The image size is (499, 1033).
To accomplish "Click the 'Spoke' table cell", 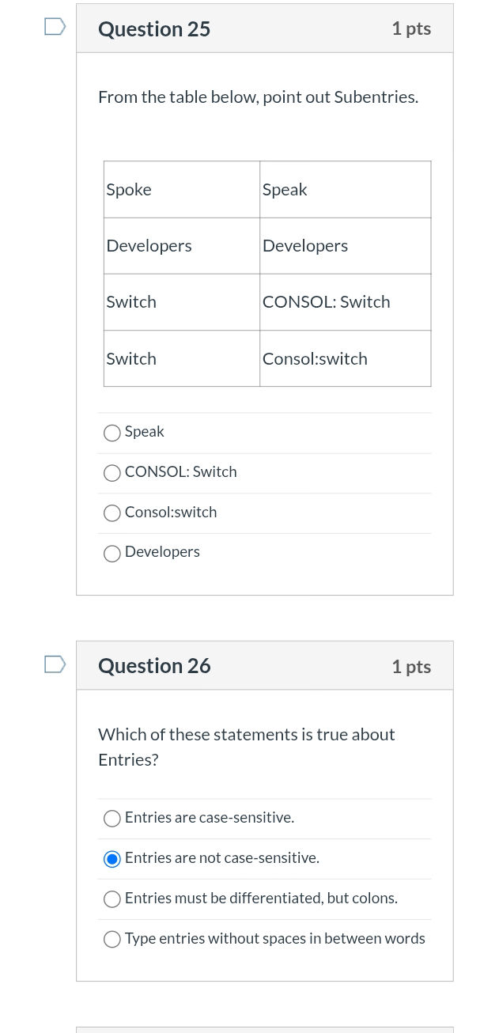I will coord(128,189).
